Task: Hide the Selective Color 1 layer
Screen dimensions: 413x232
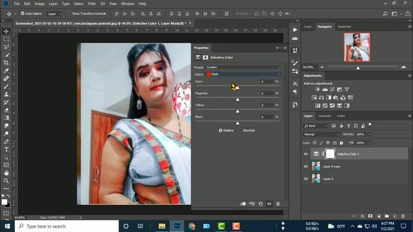Action: click(x=306, y=154)
